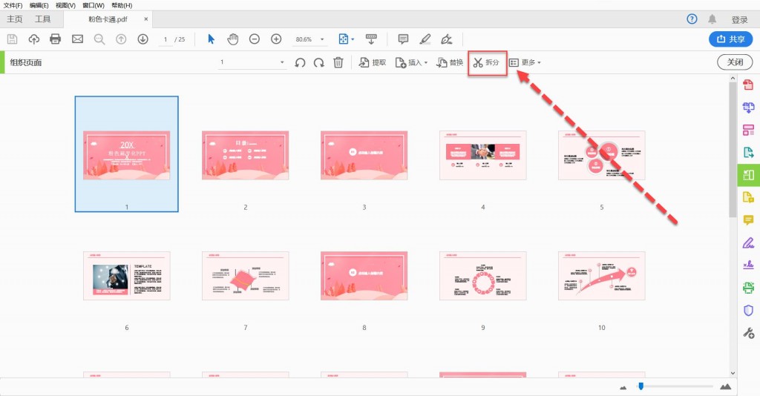Open the 文件(F) menu

[x=13, y=5]
